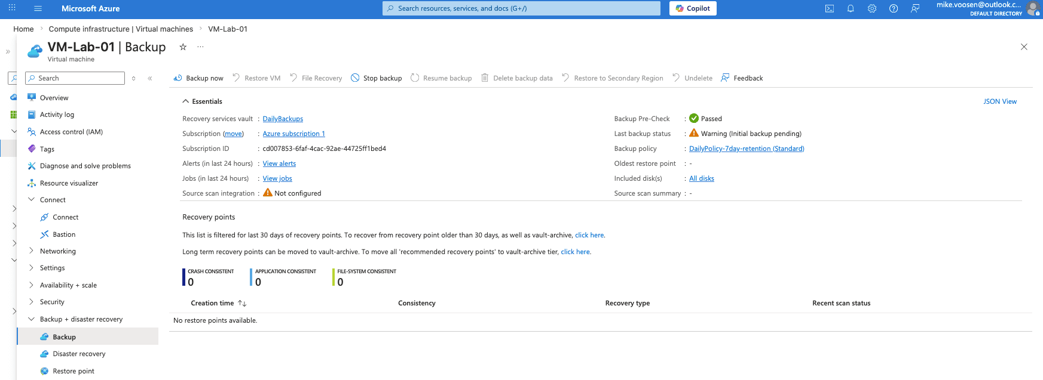Click File Recovery in the toolbar
The height and width of the screenshot is (380, 1043).
(x=316, y=78)
